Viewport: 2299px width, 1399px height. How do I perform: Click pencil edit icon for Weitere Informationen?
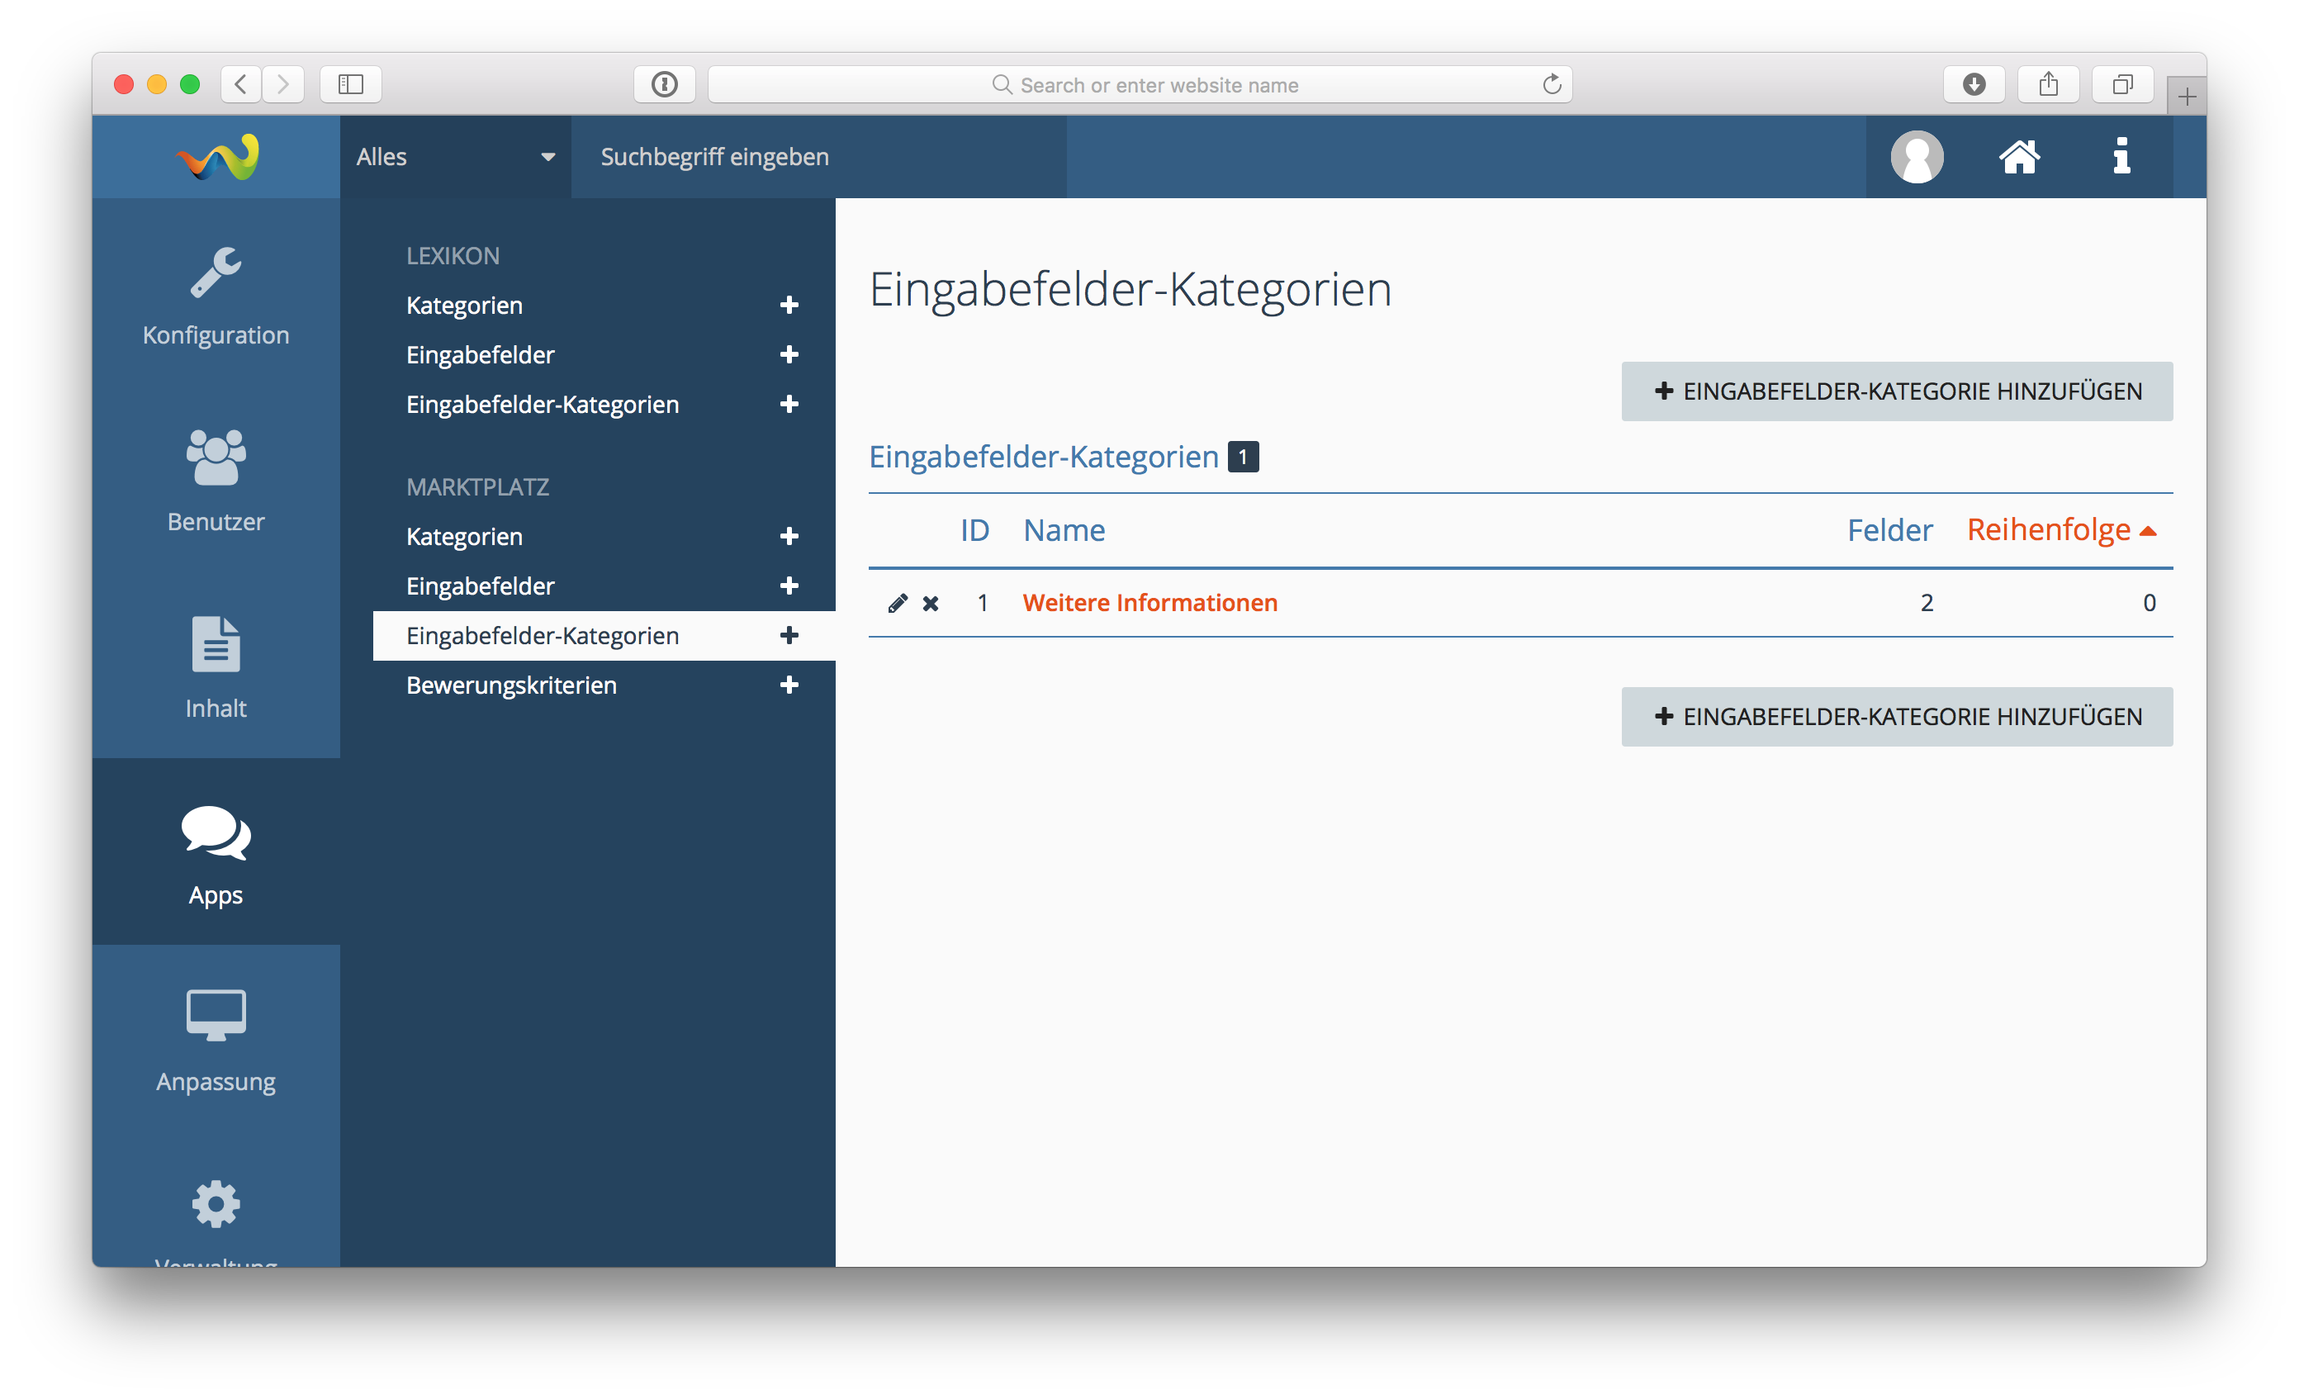click(x=897, y=603)
